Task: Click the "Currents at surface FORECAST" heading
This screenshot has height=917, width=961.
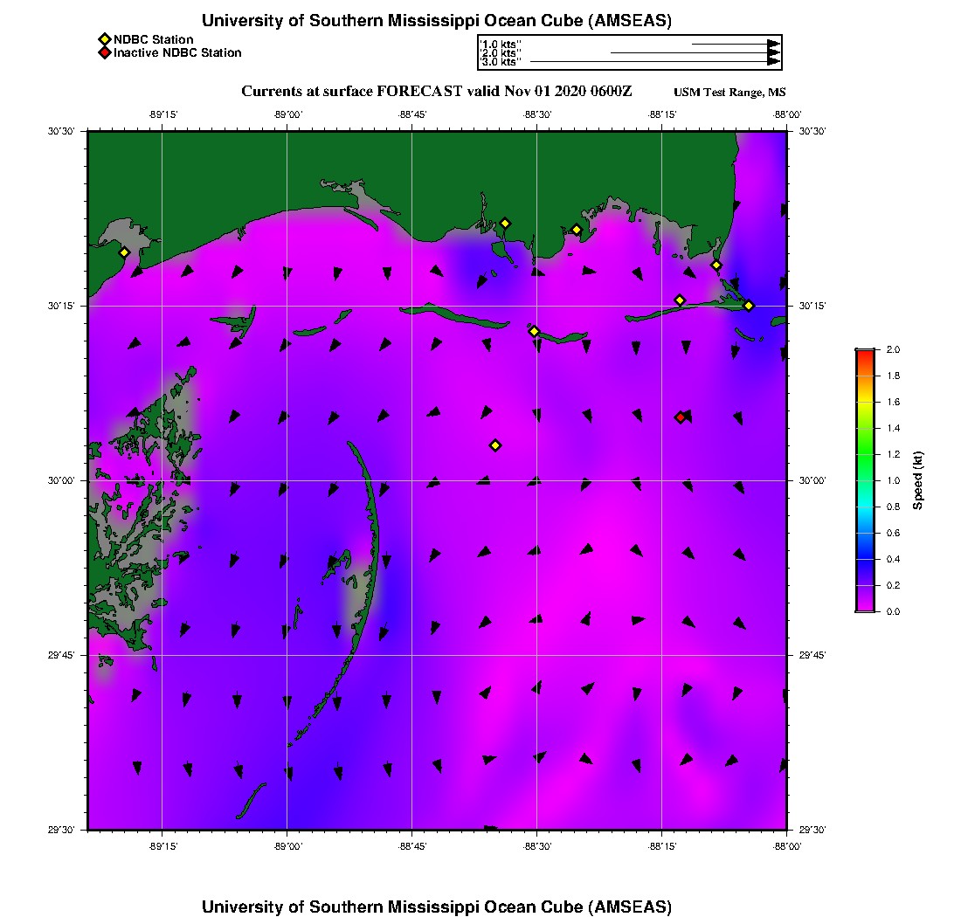Action: 437,92
